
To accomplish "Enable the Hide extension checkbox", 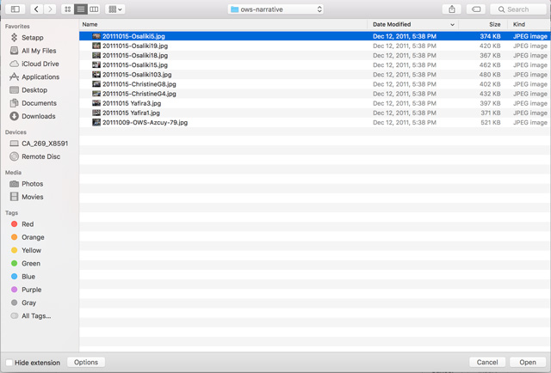I will pos(9,363).
